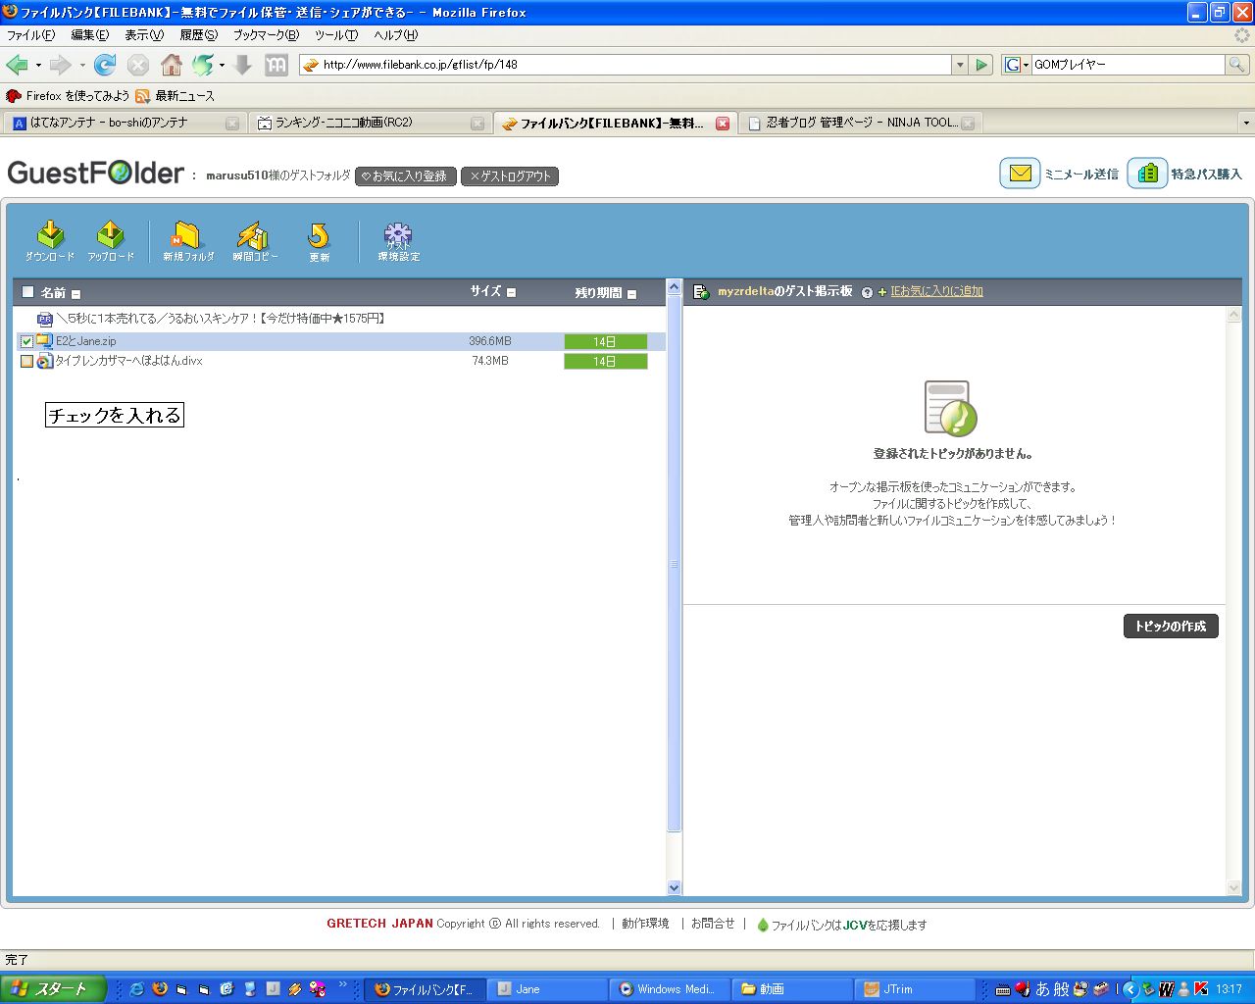Open the 最新ニュース RSS feed bookmark
Image resolution: width=1255 pixels, height=1004 pixels.
[175, 96]
